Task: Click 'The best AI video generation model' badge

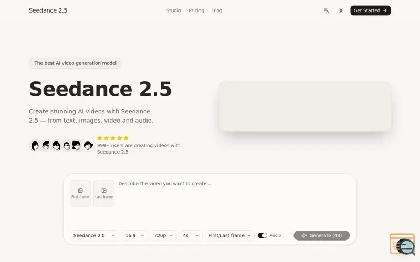Action: (75, 63)
